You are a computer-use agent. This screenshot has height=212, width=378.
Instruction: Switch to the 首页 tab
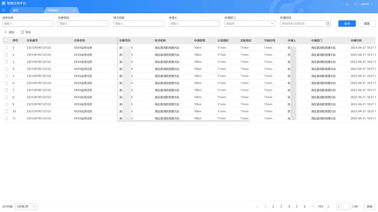16,10
